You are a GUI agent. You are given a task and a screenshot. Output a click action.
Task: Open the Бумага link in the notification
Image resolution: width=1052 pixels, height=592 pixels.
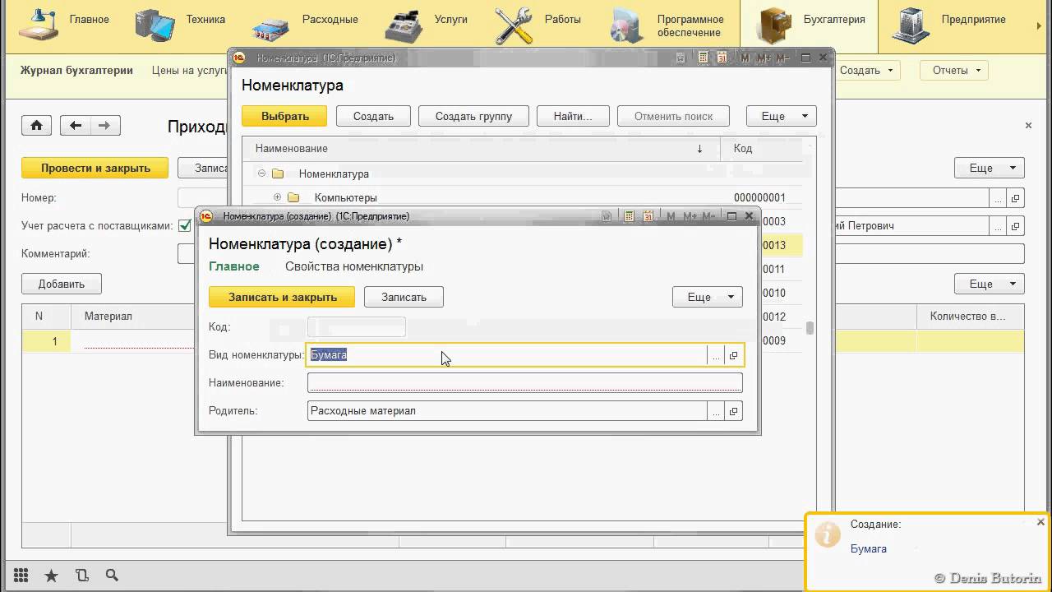(x=868, y=548)
